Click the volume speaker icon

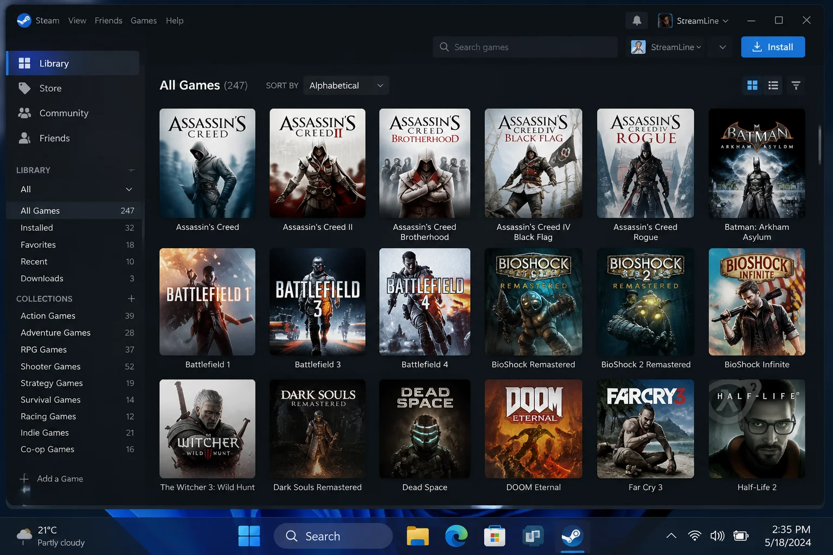point(717,536)
